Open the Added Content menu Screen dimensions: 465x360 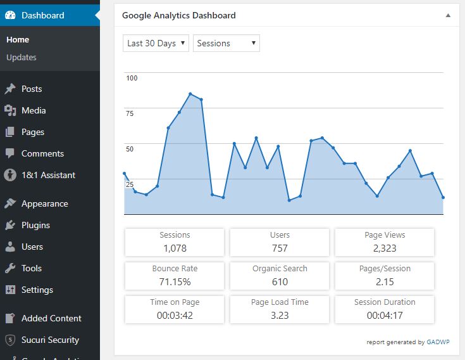(50, 318)
